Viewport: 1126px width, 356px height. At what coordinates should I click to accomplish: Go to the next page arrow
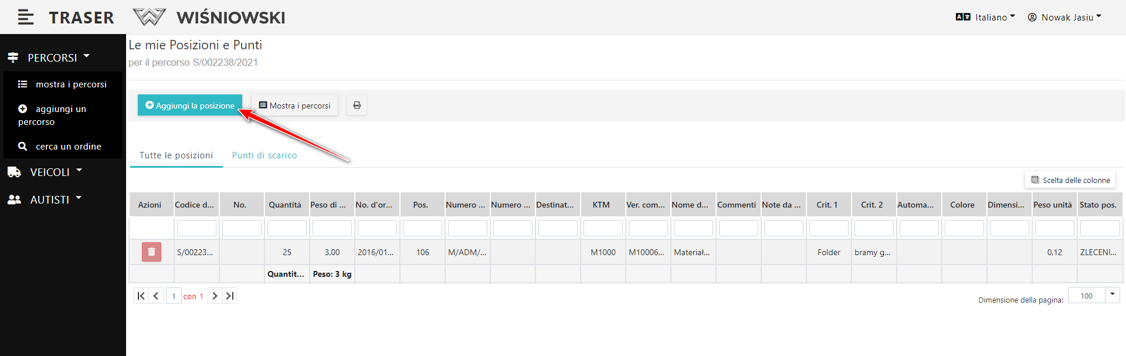pos(215,296)
